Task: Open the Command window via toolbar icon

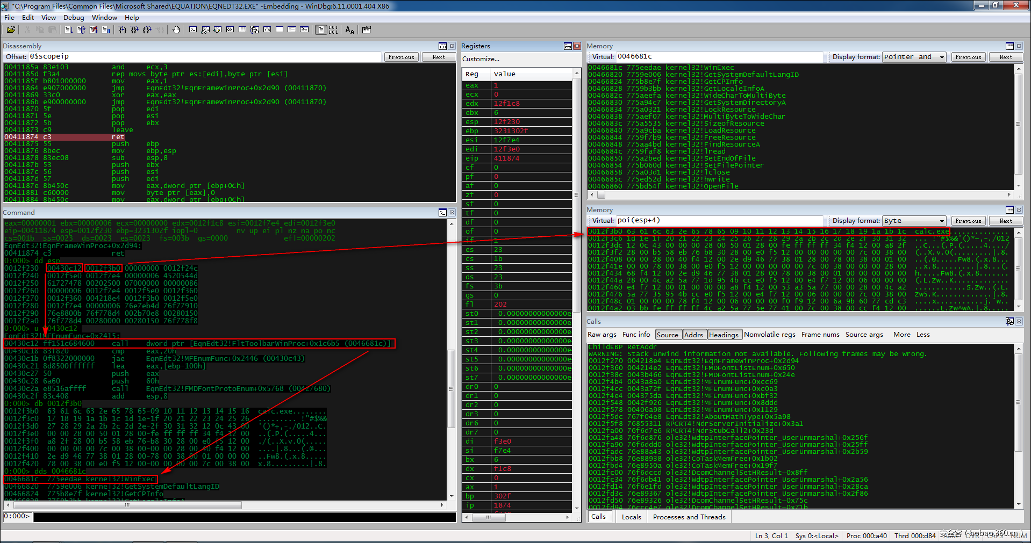Action: point(193,30)
